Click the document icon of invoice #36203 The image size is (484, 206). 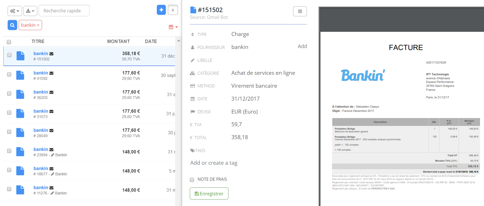point(20,94)
